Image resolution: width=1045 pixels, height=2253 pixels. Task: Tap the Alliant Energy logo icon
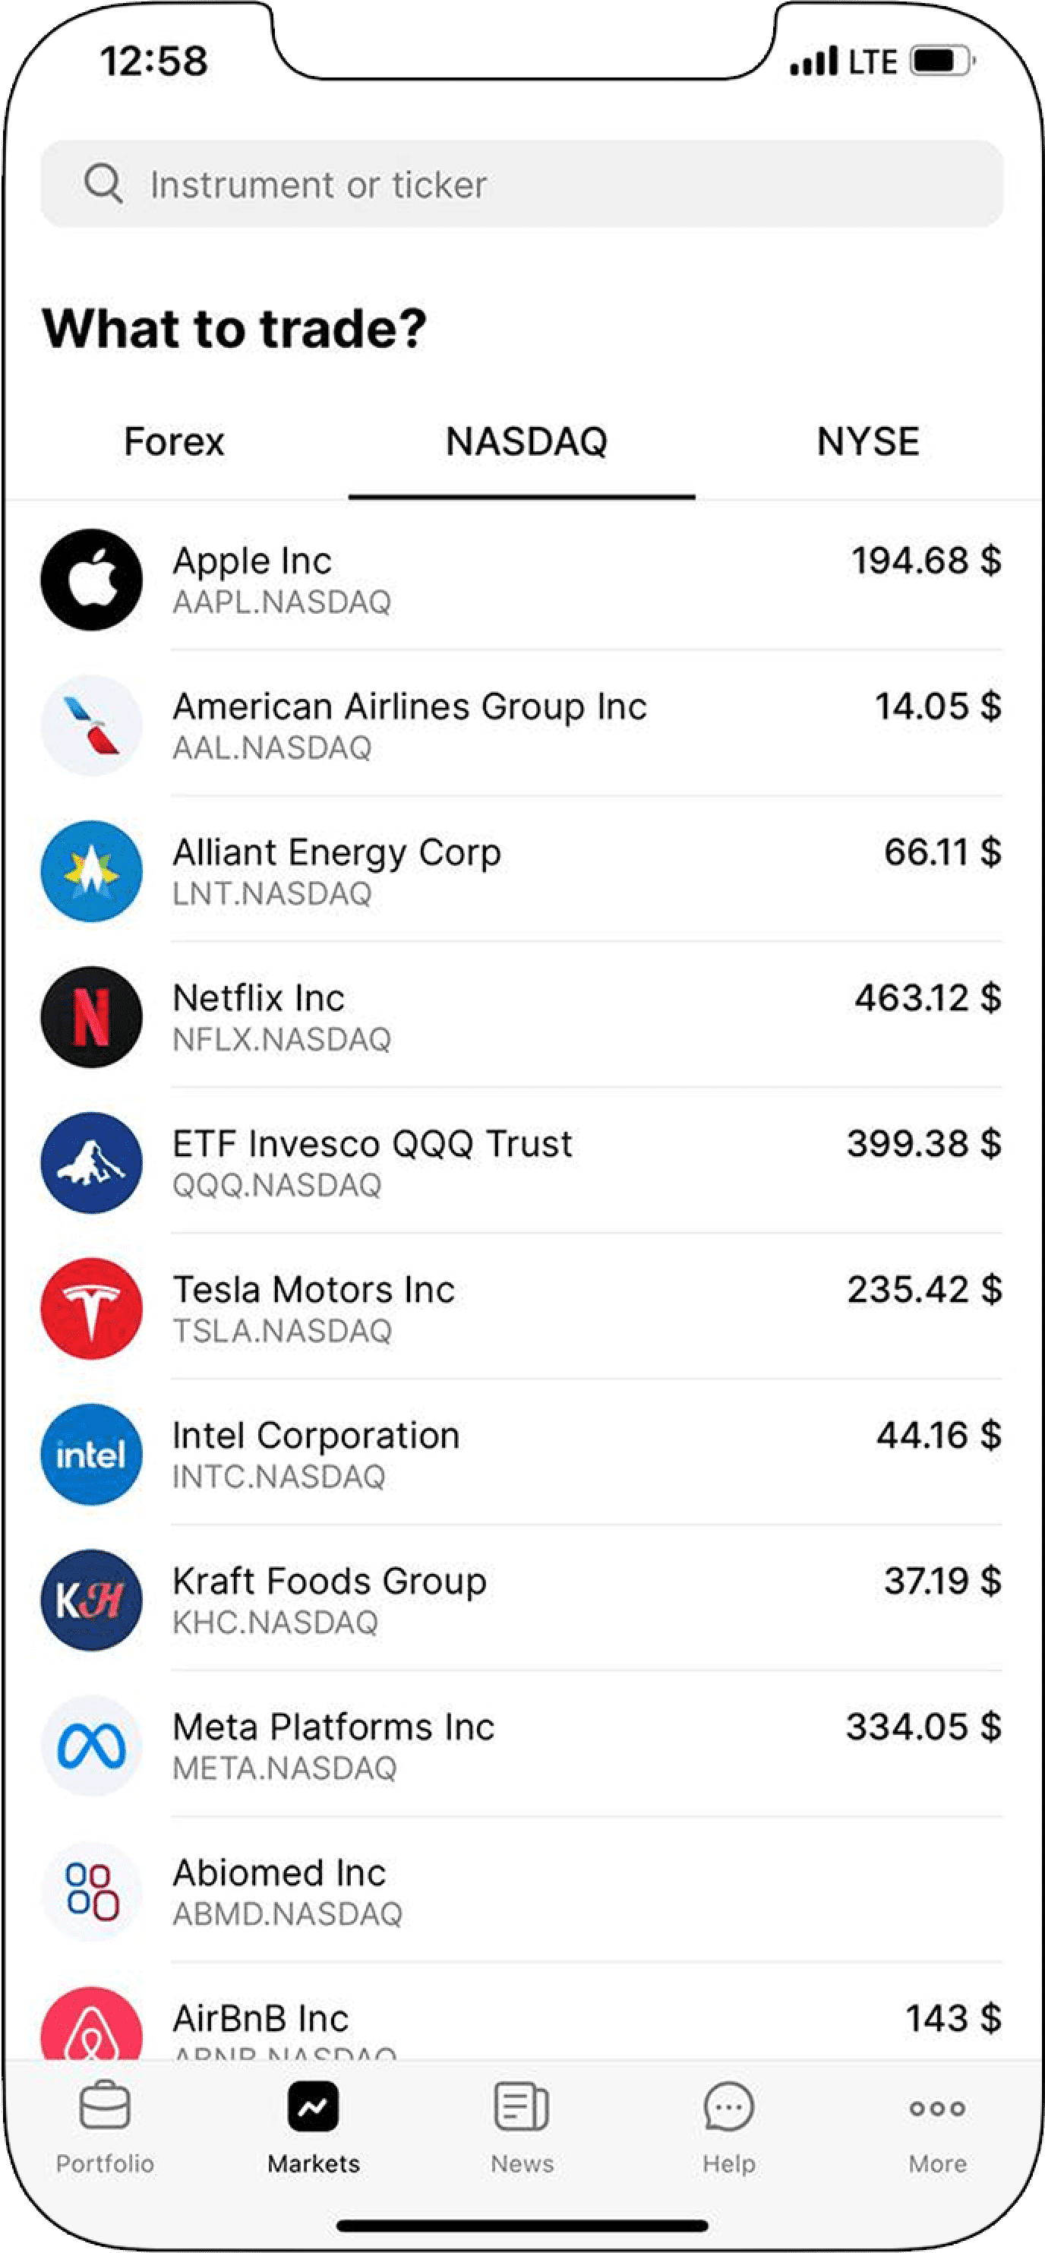[92, 871]
